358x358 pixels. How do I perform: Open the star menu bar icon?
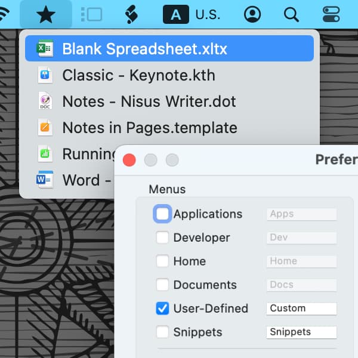click(46, 14)
